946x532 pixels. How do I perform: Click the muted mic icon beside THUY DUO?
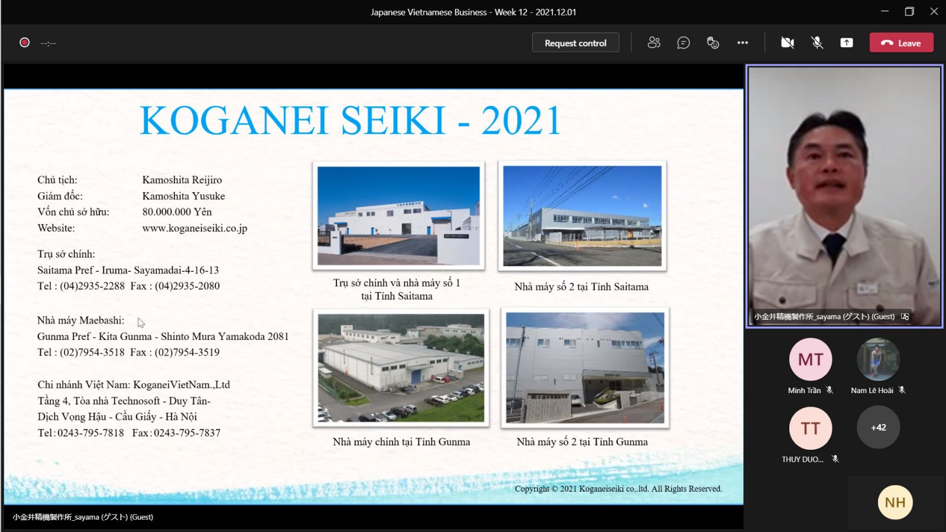tap(835, 459)
